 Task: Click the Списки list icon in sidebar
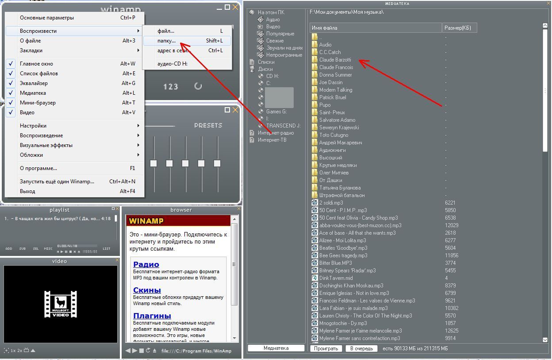coord(252,62)
